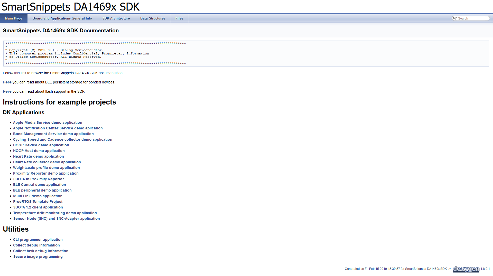Click the copyright notice code block
Screen dimensions: 493x276
pos(246,53)
